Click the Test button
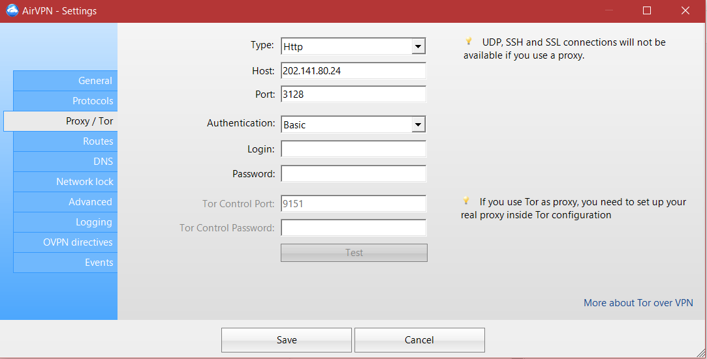707x359 pixels. (x=354, y=253)
